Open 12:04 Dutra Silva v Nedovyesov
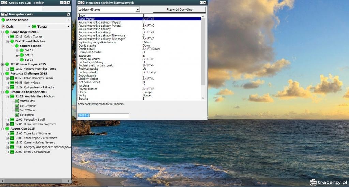The height and width of the screenshot is (187, 349). [x=35, y=124]
